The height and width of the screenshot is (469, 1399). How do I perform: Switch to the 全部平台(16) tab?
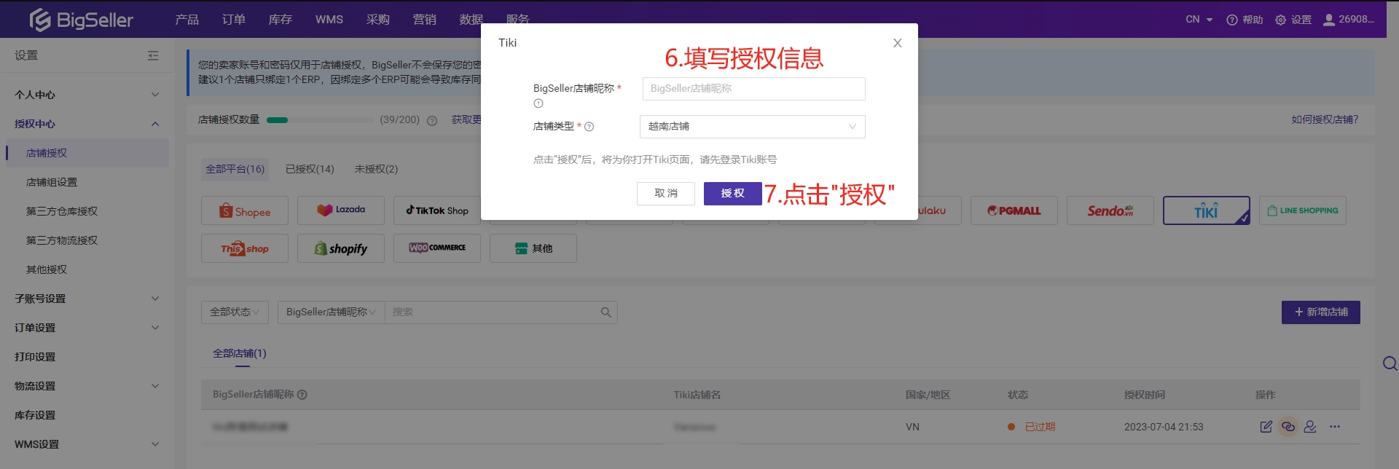pos(235,170)
